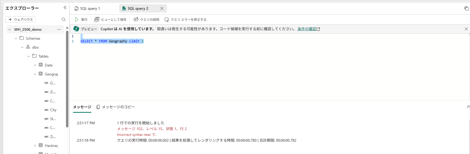Select the St... column in the tree
This screenshot has width=470, height=154.
point(53,119)
